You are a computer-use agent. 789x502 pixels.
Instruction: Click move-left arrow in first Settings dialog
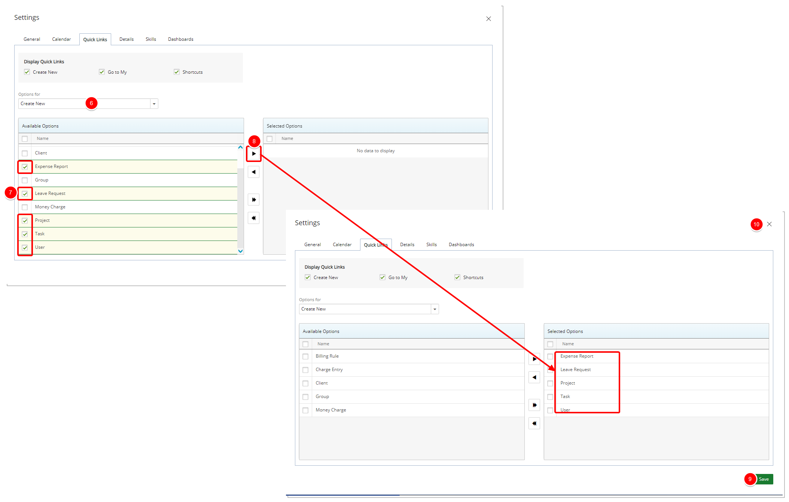click(x=254, y=172)
